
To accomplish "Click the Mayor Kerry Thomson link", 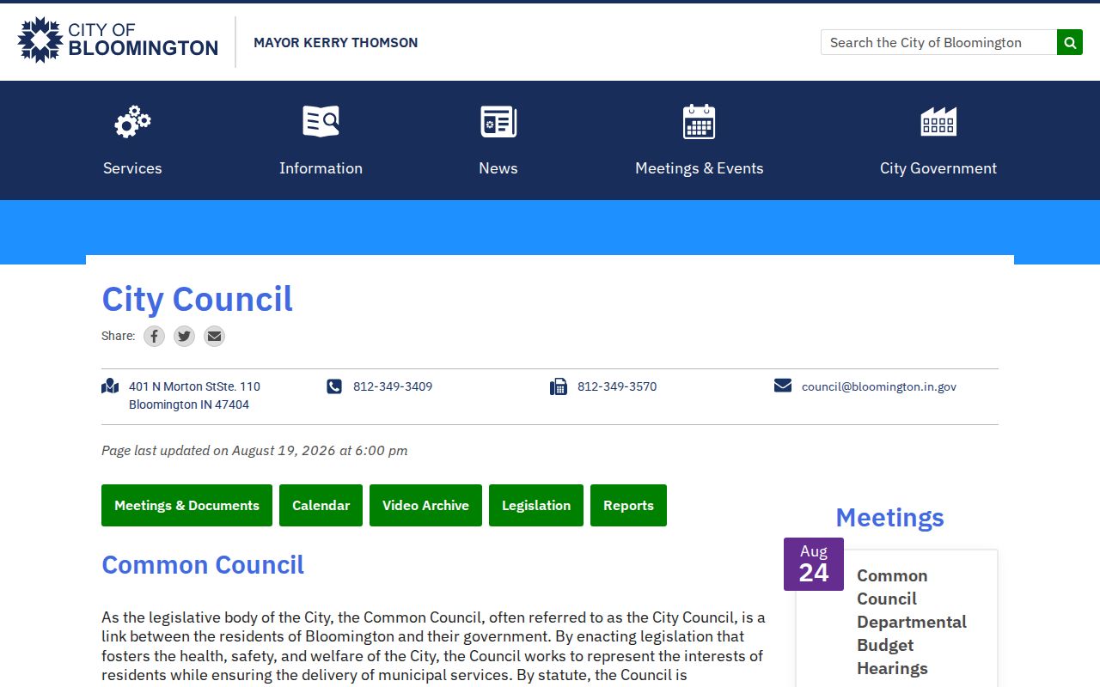I will [336, 42].
